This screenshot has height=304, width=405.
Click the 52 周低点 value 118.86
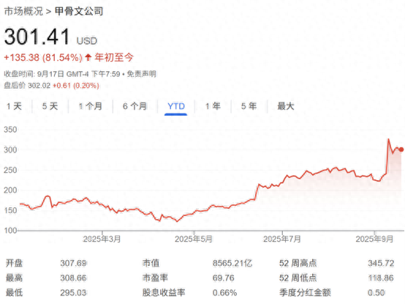point(381,278)
